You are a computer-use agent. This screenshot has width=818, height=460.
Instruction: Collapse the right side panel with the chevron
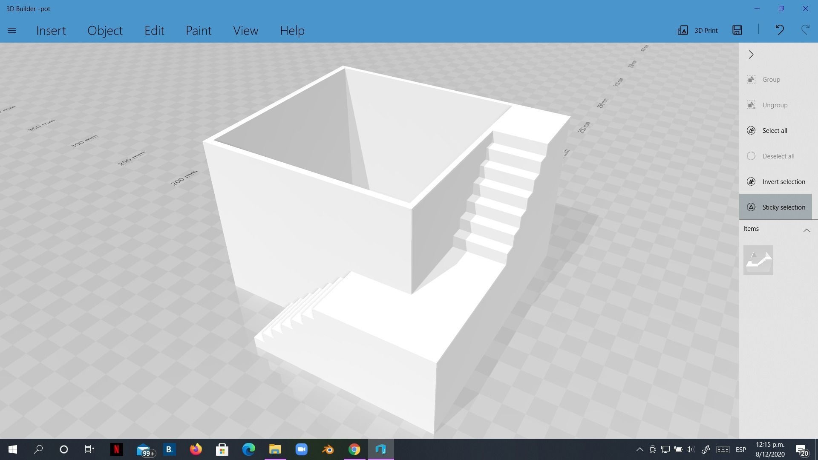point(751,55)
